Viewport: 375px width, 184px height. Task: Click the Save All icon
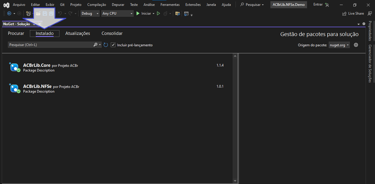click(51, 13)
